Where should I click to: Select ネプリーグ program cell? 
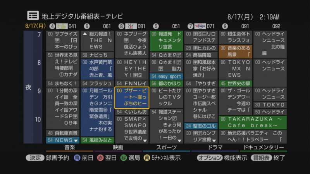(132, 44)
